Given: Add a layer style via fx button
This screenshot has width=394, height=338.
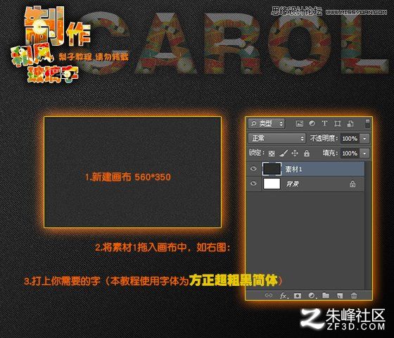Looking at the screenshot, I should point(284,296).
